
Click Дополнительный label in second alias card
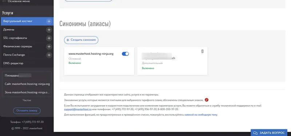coord(152,63)
